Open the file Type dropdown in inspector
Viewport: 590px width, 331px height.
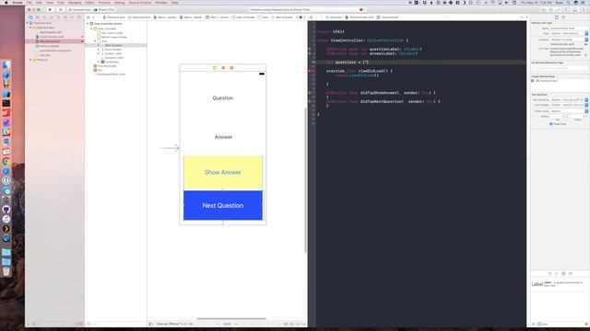coord(570,33)
